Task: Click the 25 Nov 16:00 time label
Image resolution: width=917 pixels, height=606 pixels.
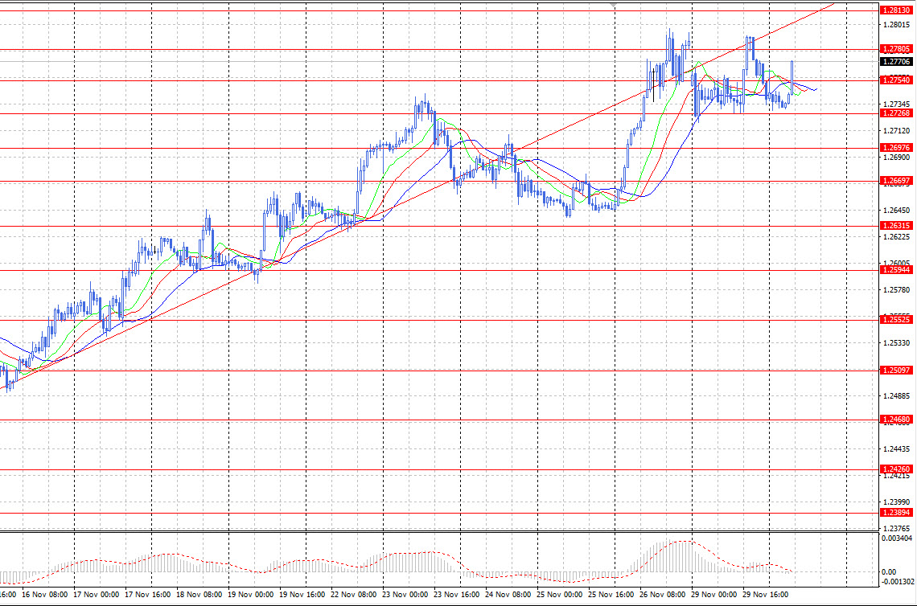Action: click(x=611, y=595)
